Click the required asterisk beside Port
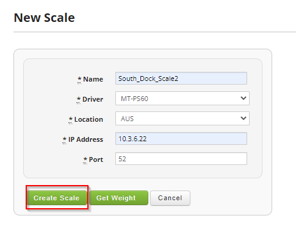The height and width of the screenshot is (238, 296). [x=85, y=159]
